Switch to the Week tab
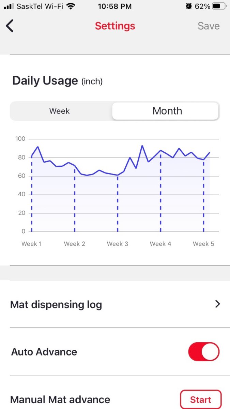The width and height of the screenshot is (230, 409). coord(59,111)
